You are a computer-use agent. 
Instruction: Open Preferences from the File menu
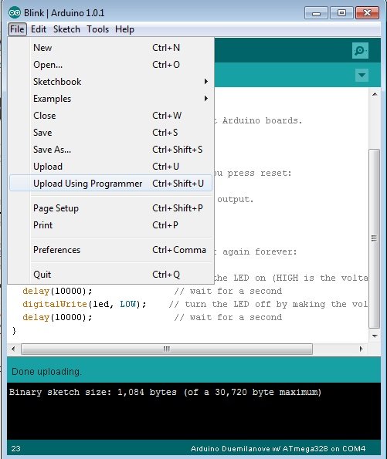coord(110,250)
